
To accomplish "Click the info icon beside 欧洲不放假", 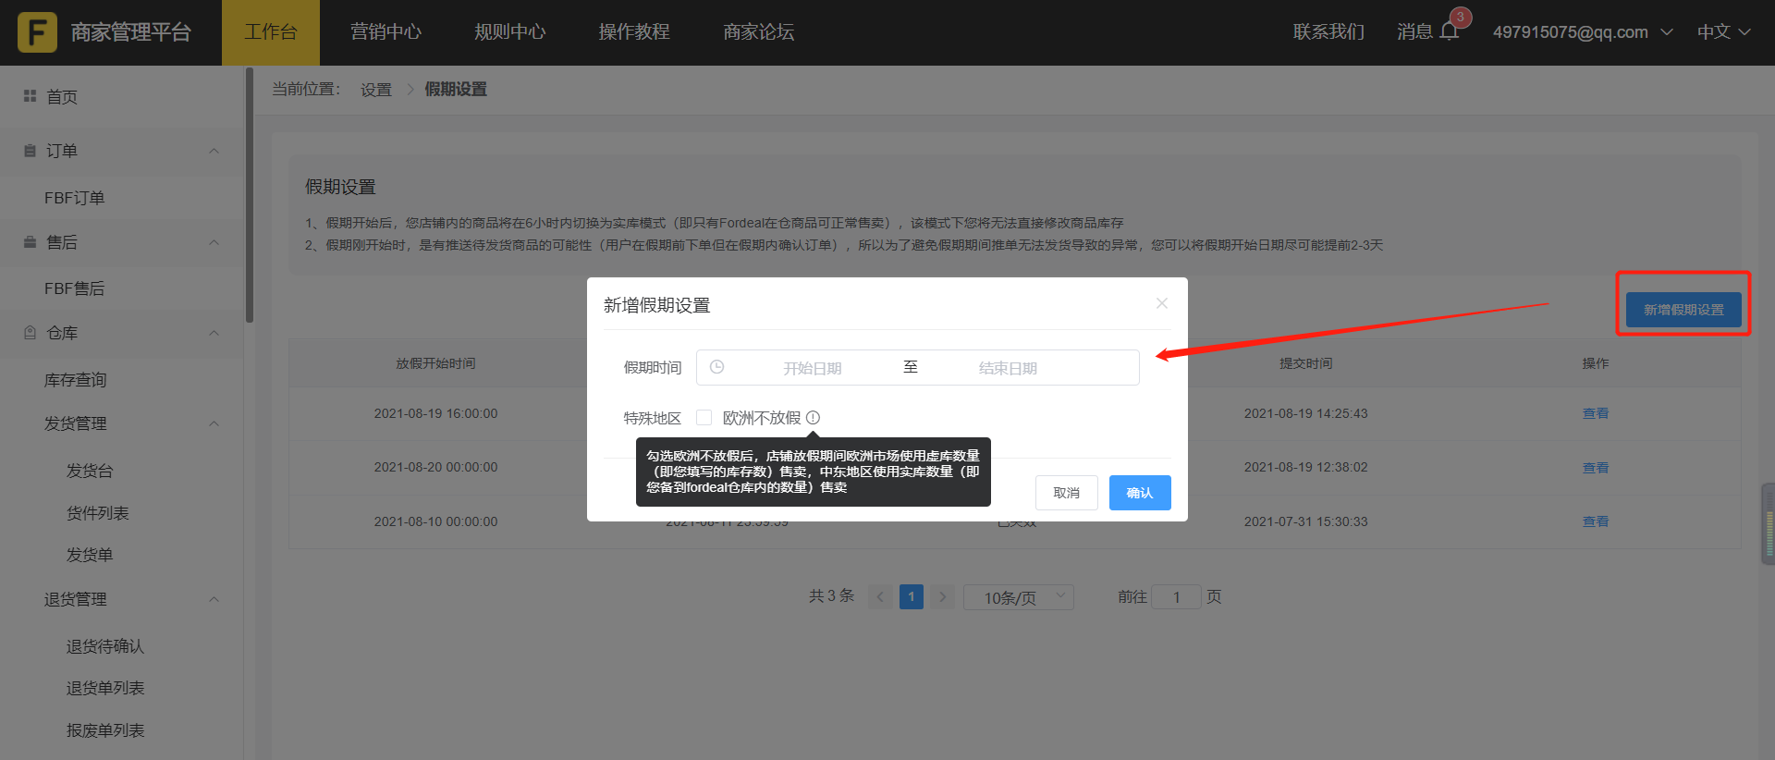I will [x=813, y=418].
